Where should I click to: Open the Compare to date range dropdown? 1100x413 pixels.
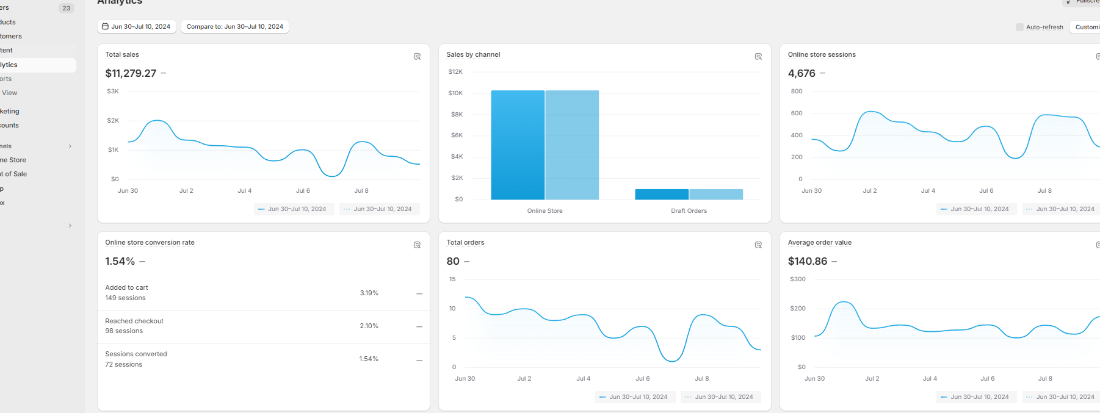[234, 27]
